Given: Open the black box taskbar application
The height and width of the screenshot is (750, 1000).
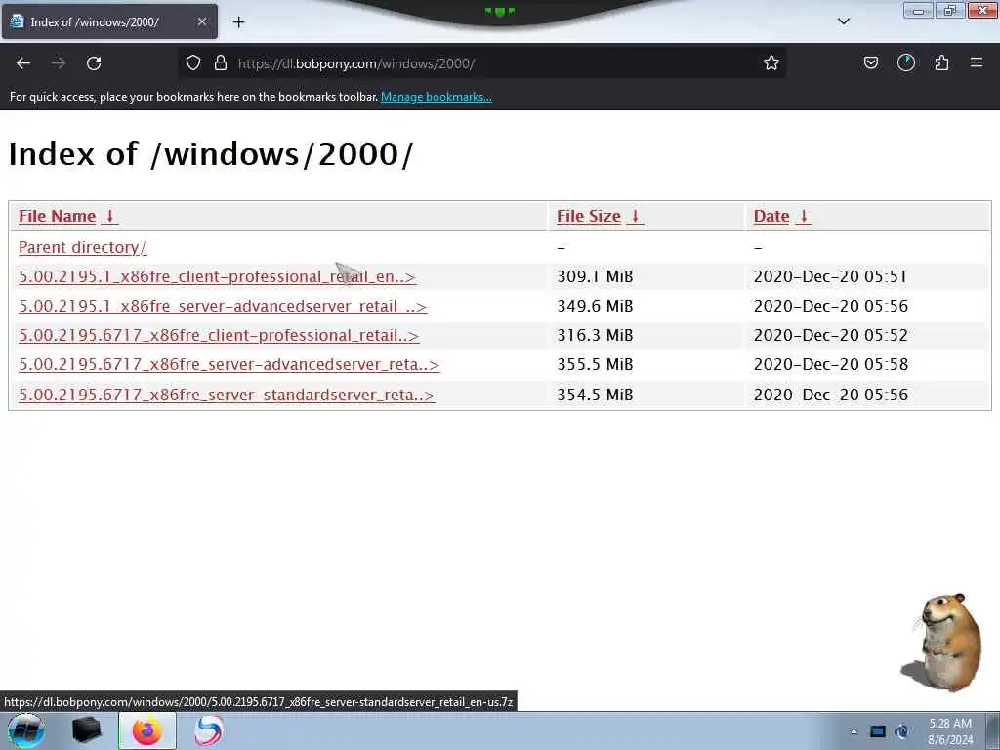Looking at the screenshot, I should 86,730.
